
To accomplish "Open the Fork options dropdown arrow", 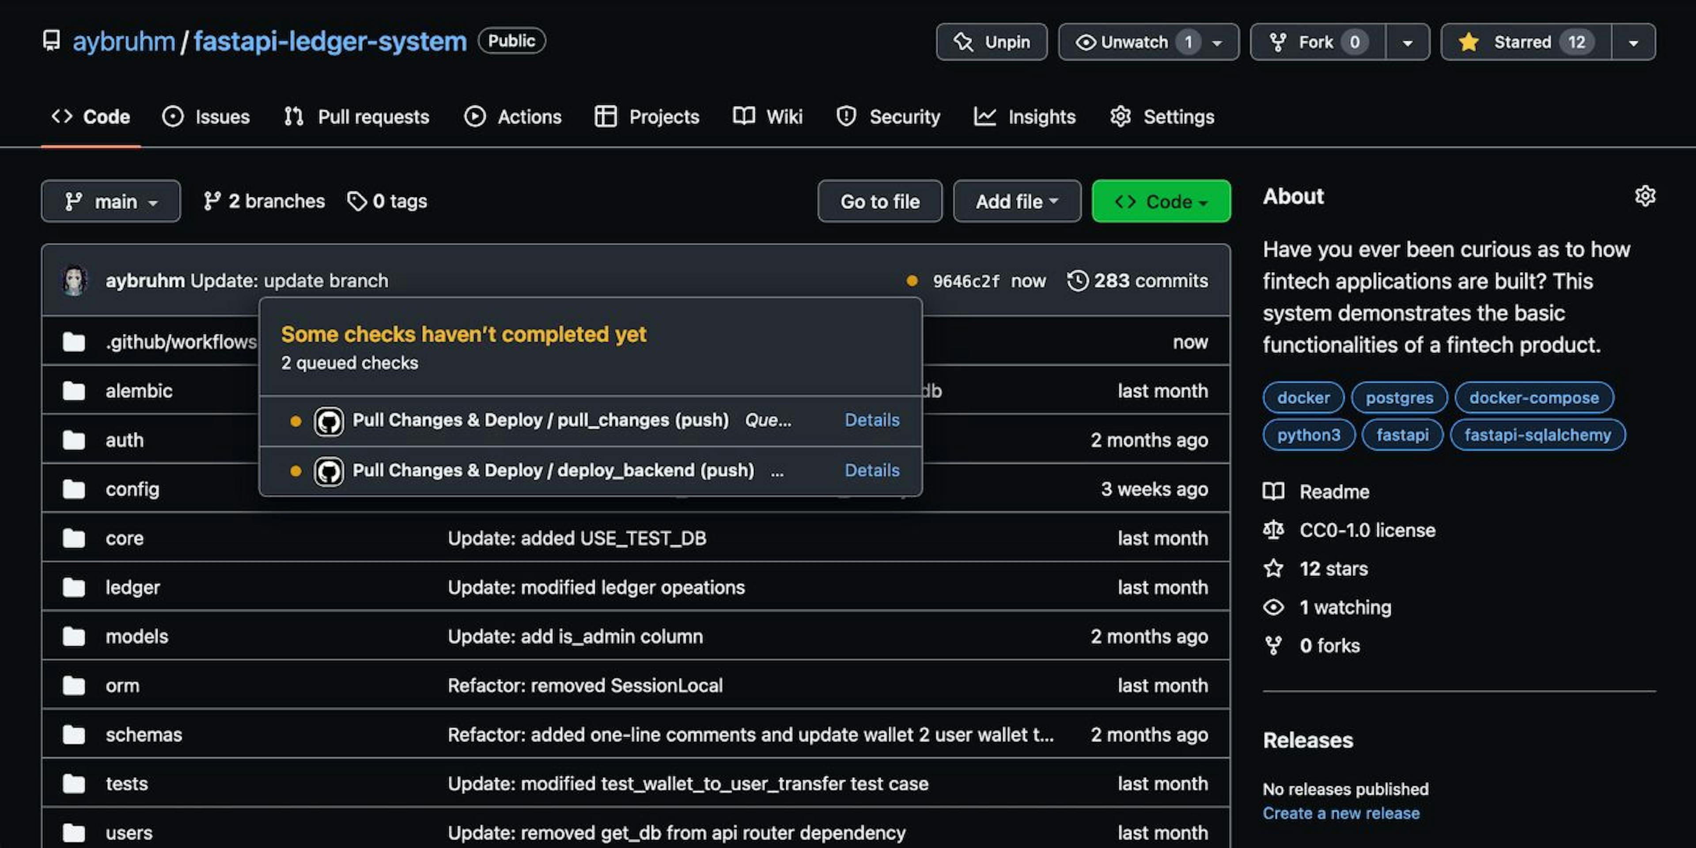I will [x=1408, y=42].
